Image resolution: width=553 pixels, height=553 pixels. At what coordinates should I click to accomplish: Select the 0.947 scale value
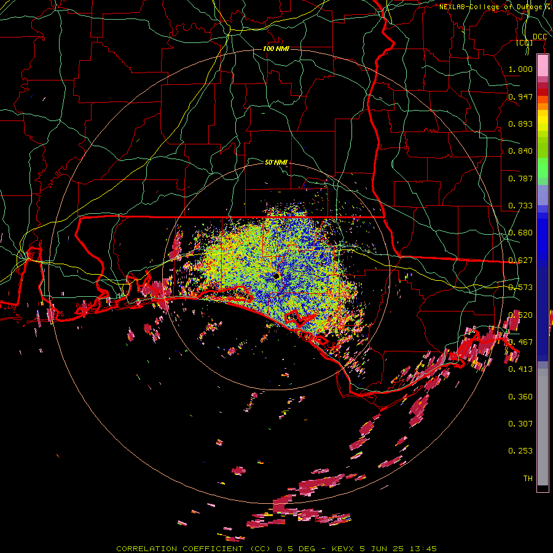click(x=520, y=96)
